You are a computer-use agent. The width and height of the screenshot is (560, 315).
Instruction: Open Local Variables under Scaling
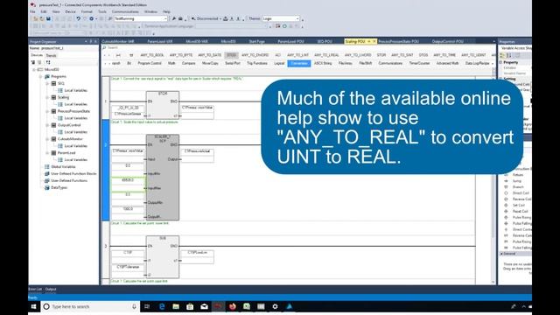coord(76,104)
